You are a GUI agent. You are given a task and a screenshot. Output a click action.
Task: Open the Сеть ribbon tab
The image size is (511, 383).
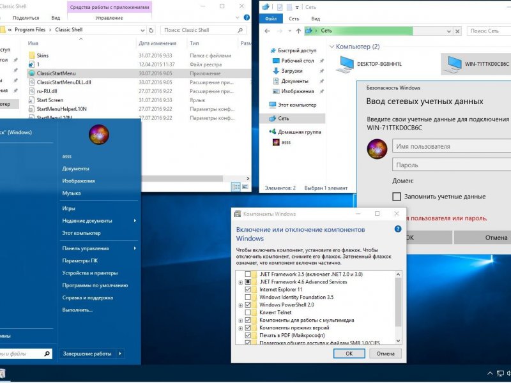coord(294,19)
